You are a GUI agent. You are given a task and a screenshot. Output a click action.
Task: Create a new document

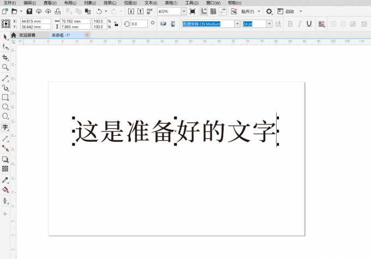5,11
